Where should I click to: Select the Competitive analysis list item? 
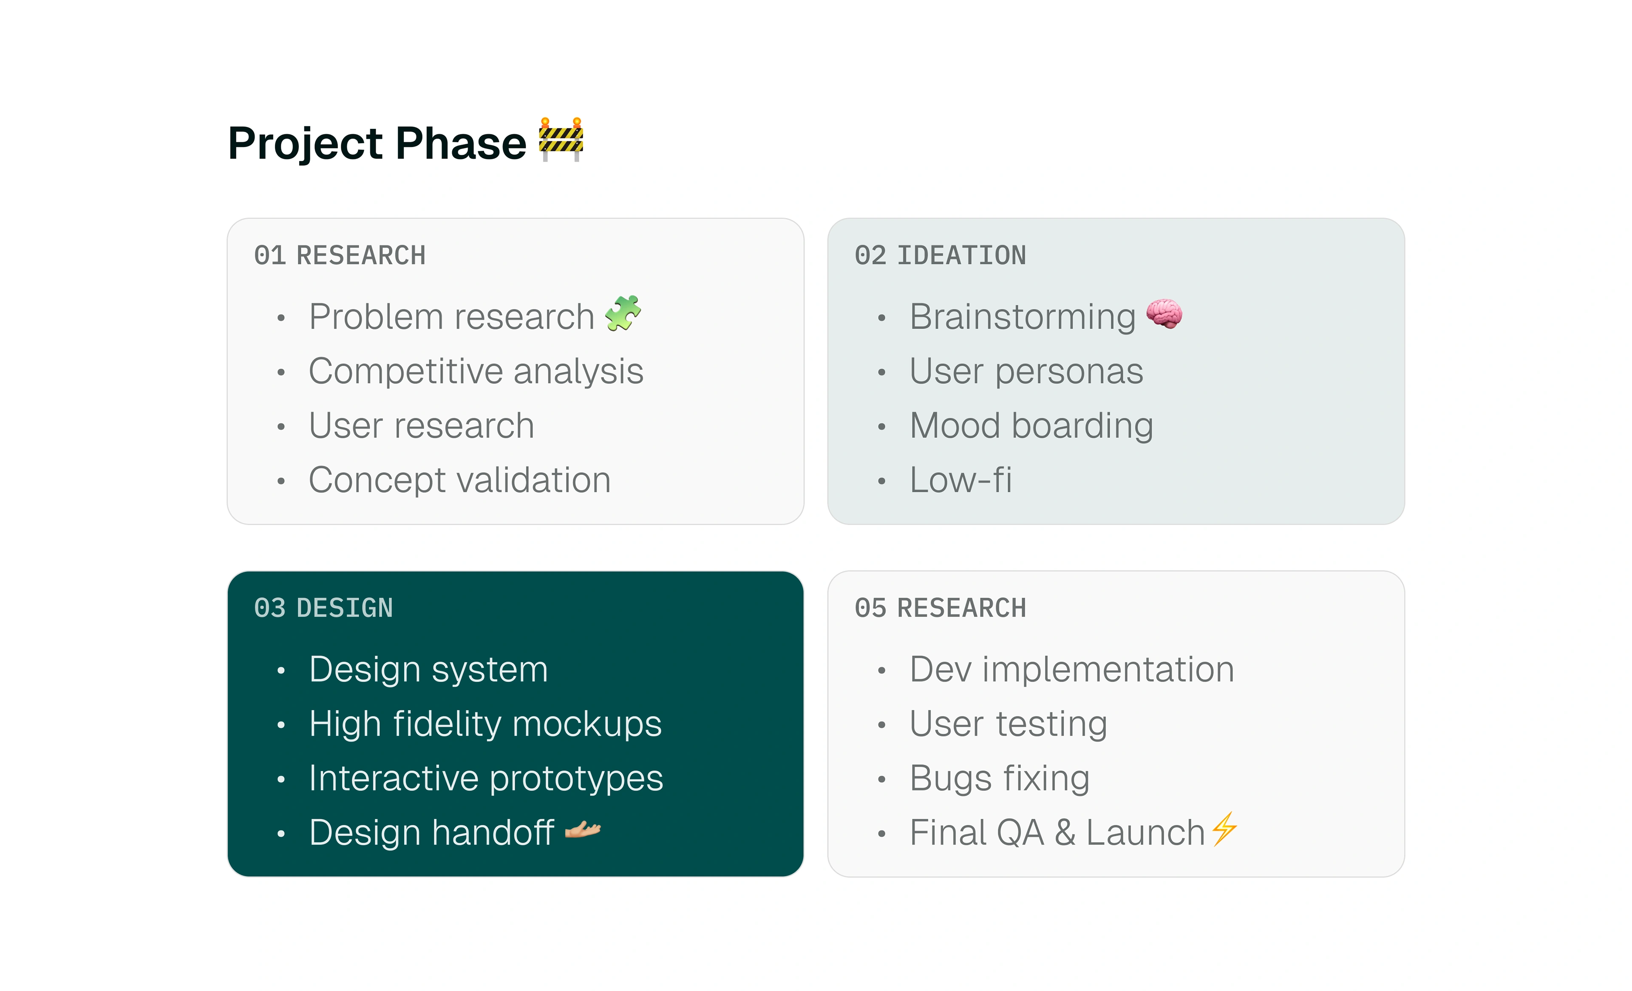[476, 371]
